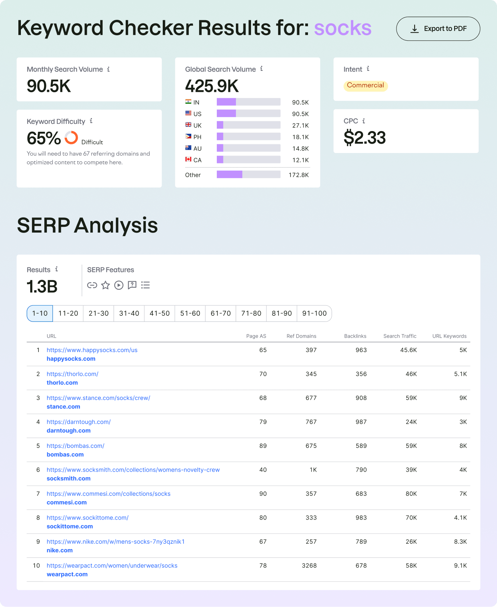This screenshot has width=497, height=607.
Task: Click the bold wearpact.com domain
Action: click(x=67, y=574)
